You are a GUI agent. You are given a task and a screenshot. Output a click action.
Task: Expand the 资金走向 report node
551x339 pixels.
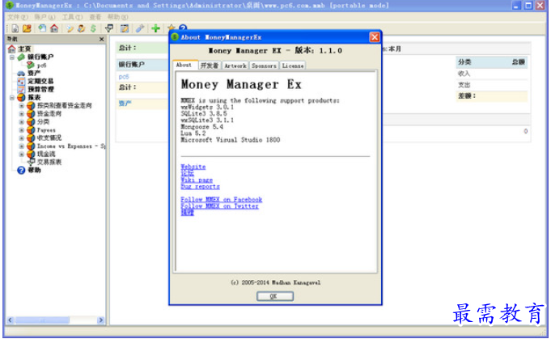pyautogui.click(x=21, y=113)
